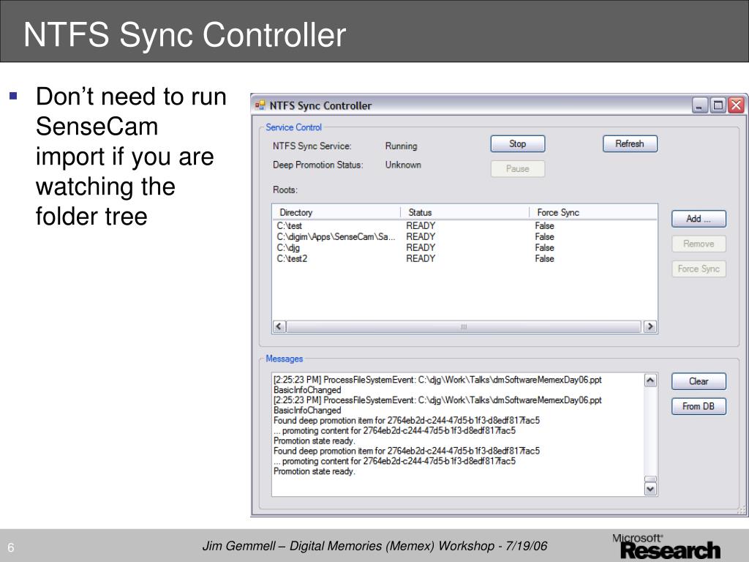Screen dimensions: 749x562
Task: Close the NTFS Sync Controller window
Action: point(736,105)
